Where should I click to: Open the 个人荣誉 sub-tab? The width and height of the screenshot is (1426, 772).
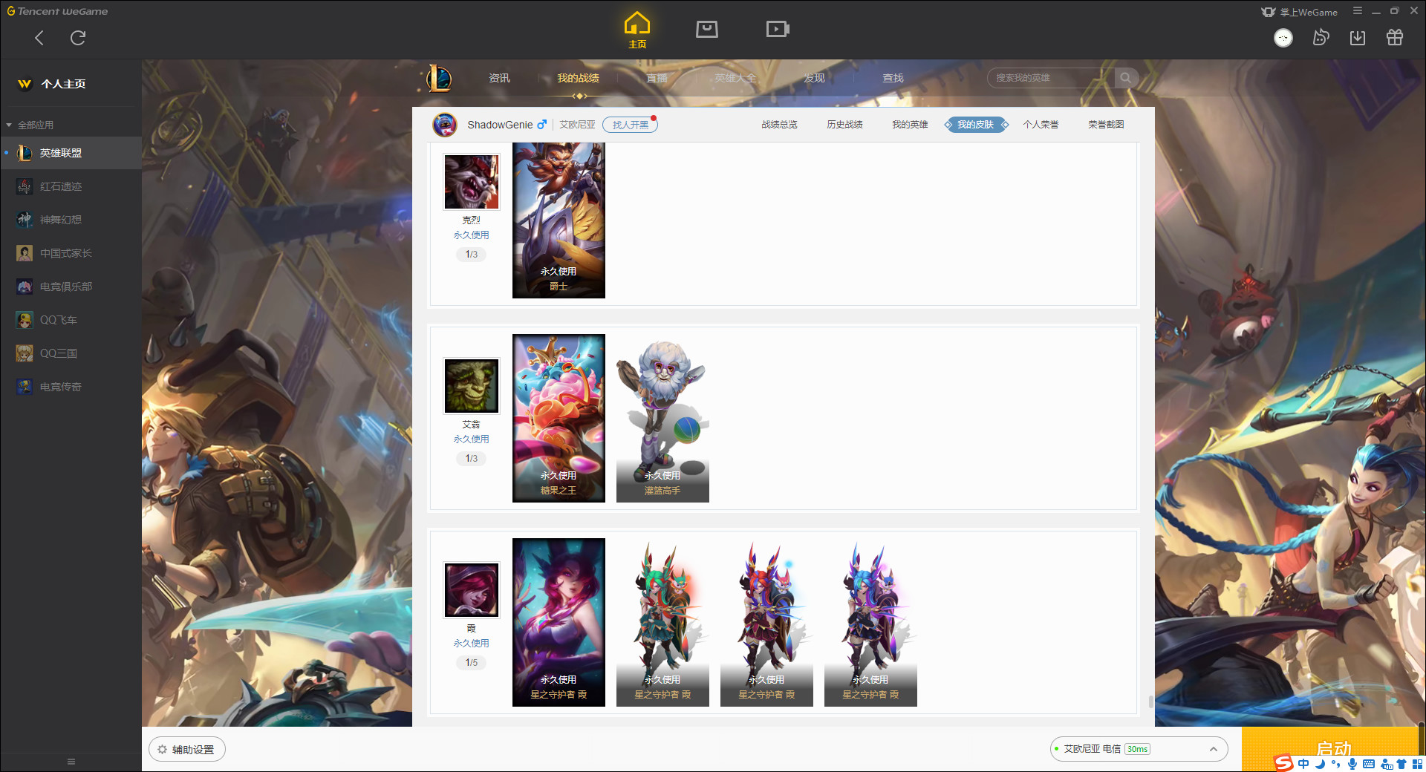(x=1041, y=125)
